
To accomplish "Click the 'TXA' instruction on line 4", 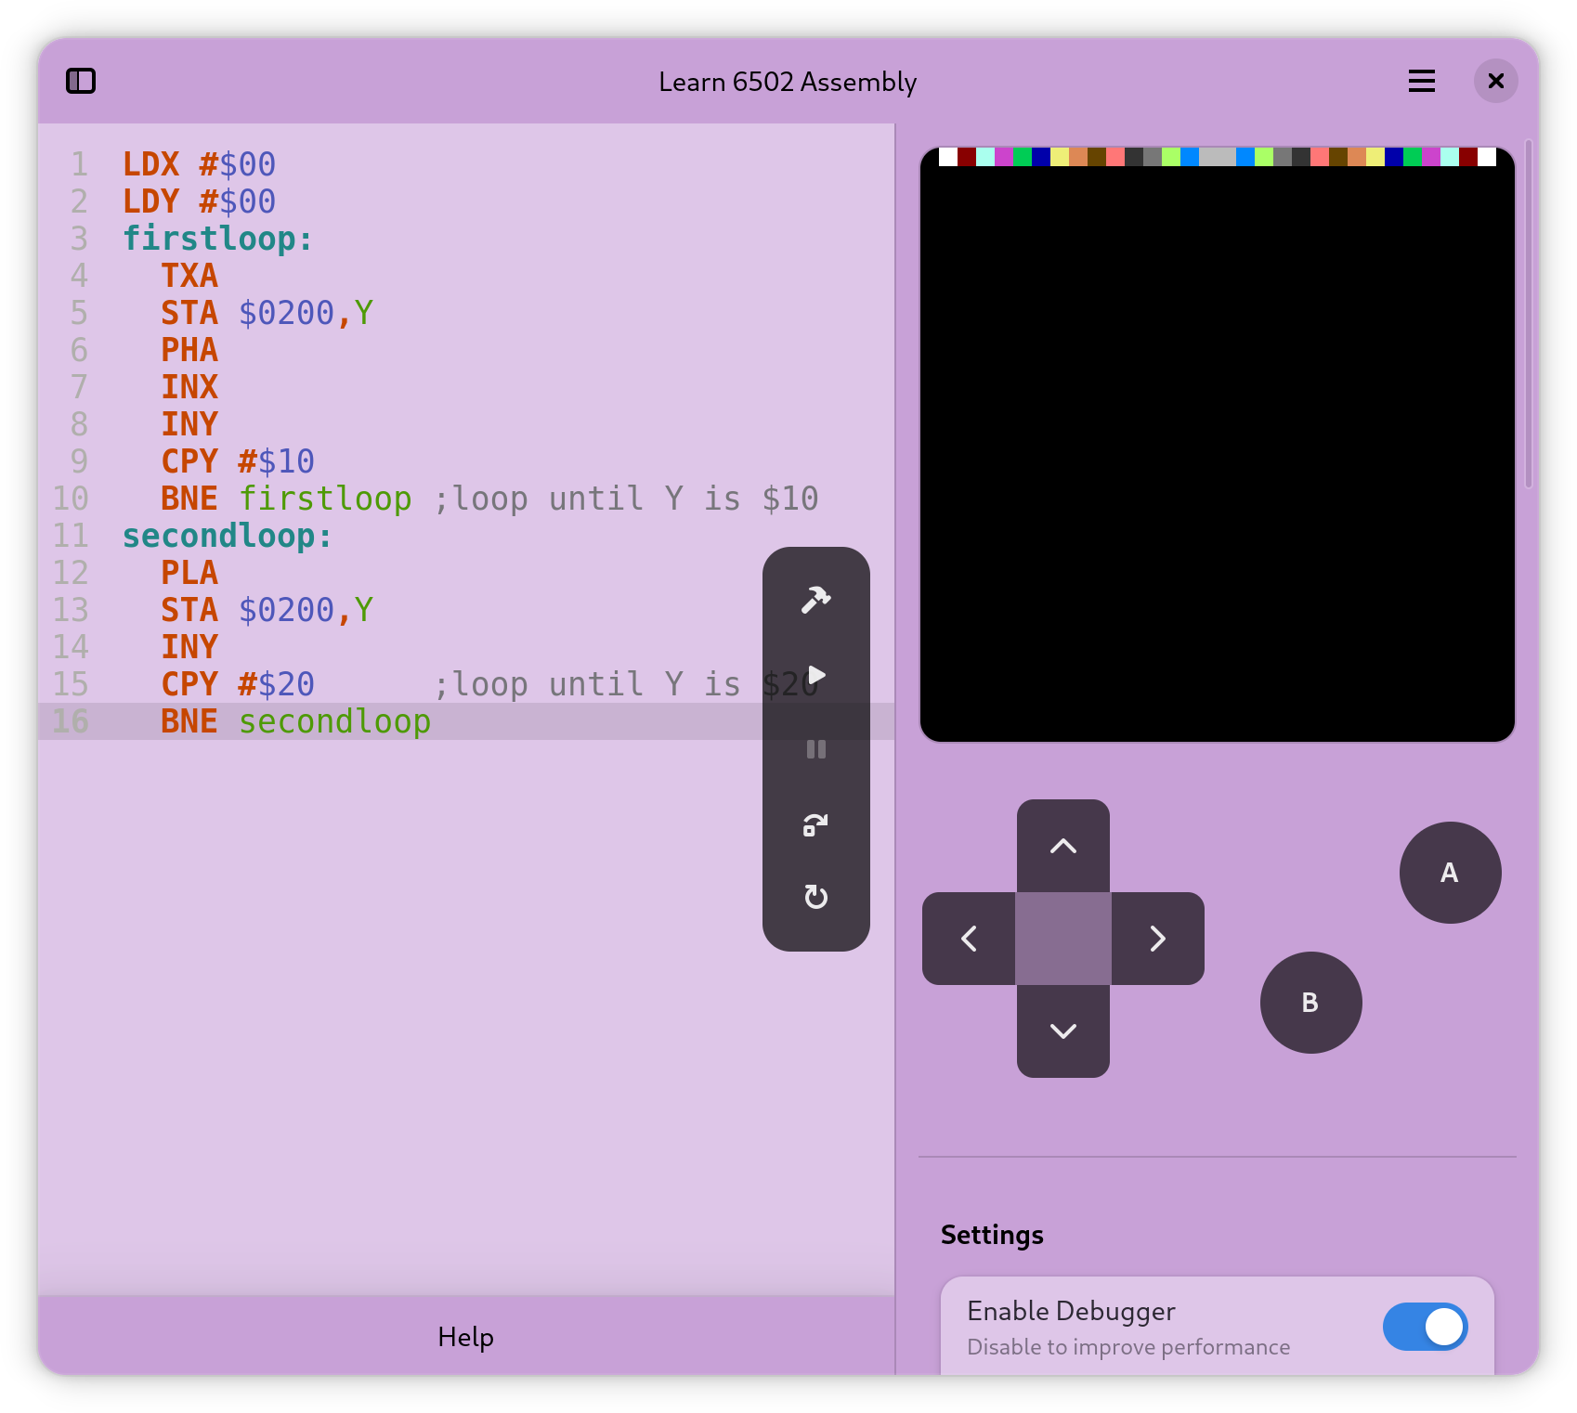I will [x=189, y=276].
